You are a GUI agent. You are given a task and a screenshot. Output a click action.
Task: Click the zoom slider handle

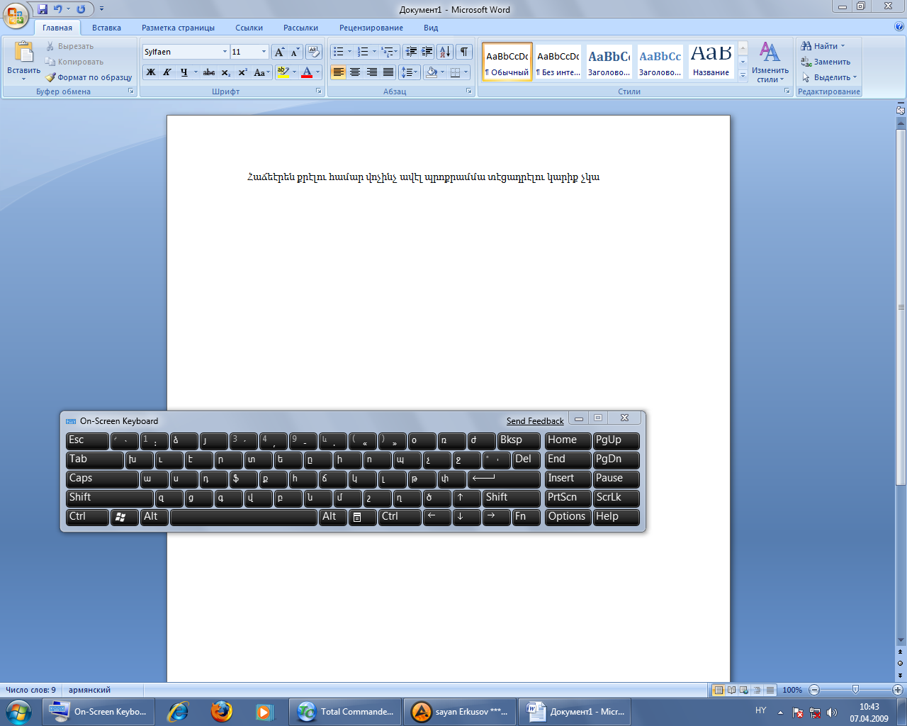[x=855, y=690]
